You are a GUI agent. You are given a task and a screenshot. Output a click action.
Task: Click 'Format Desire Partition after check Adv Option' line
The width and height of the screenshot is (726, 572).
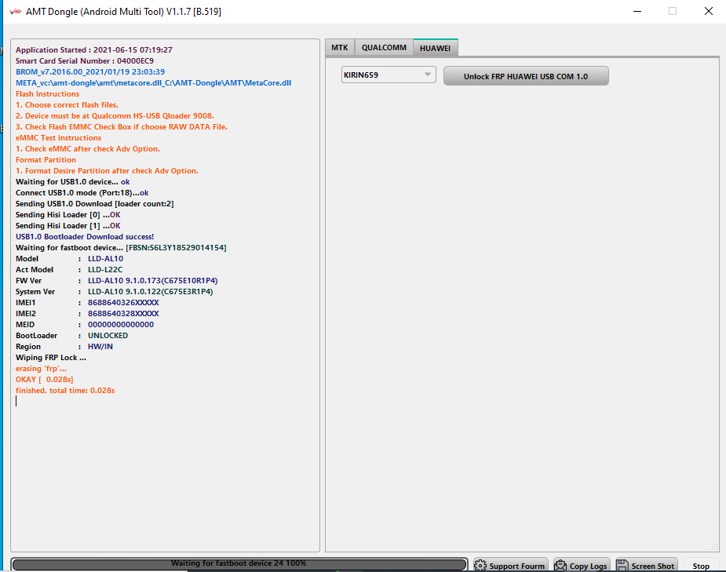click(107, 171)
